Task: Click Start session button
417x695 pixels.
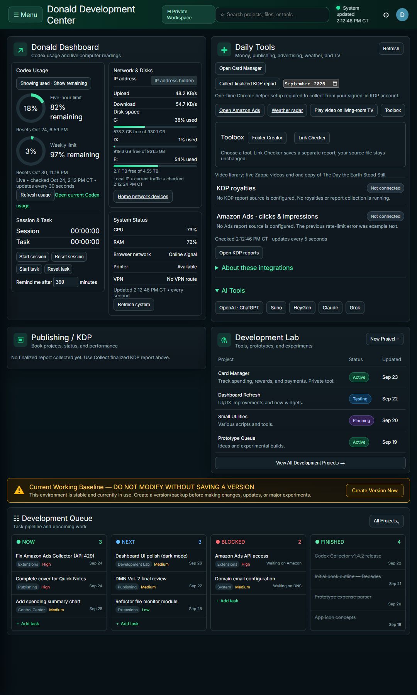Action: click(33, 256)
